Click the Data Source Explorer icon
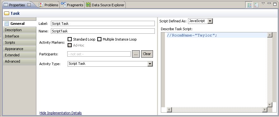Screen dimensions: 279x117 point(88,5)
